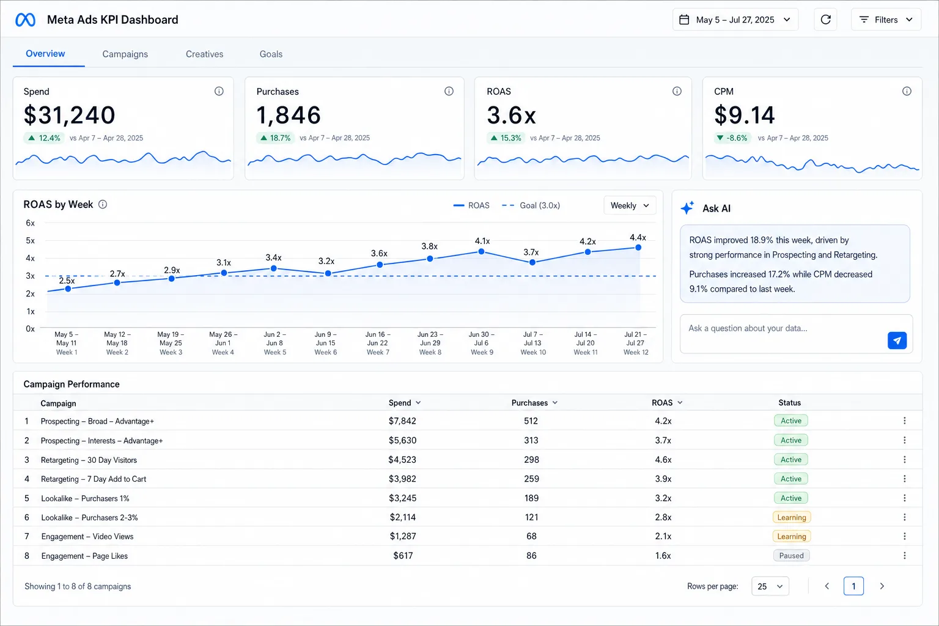The width and height of the screenshot is (939, 626).
Task: Switch to the Overview tab
Action: [x=45, y=54]
